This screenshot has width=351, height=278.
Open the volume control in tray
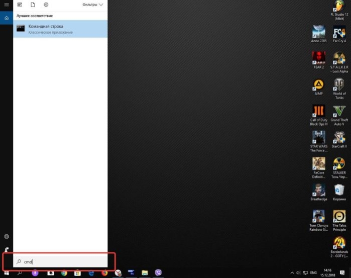click(x=298, y=273)
